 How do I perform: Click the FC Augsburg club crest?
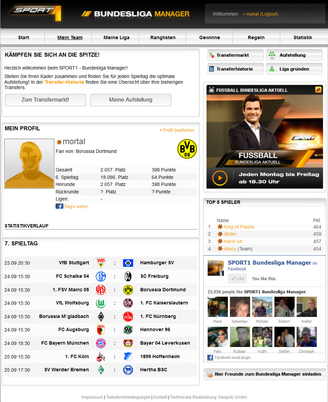[x=101, y=330]
